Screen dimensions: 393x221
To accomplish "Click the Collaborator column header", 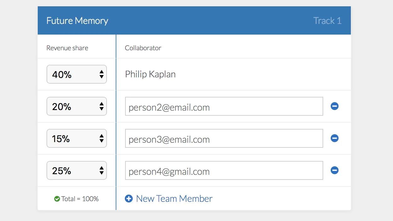I will [143, 48].
